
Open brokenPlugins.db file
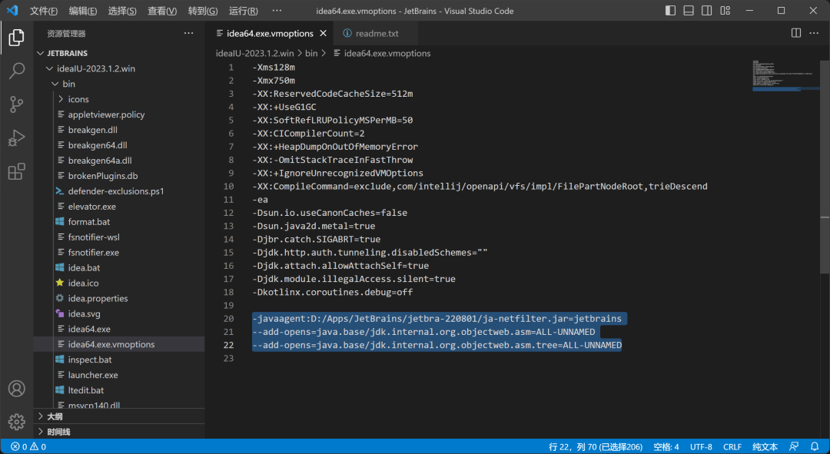click(x=119, y=176)
